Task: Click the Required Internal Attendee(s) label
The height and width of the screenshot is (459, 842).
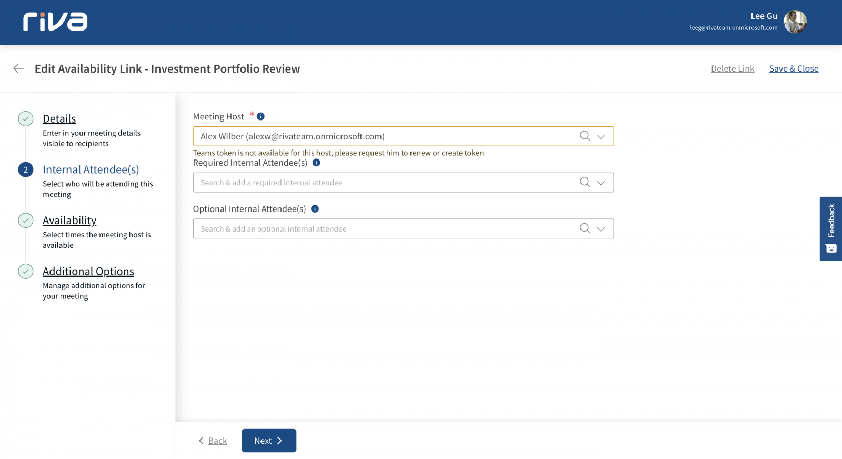Action: [250, 163]
